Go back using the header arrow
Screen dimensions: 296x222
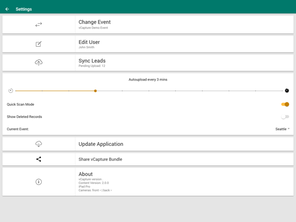pos(7,9)
